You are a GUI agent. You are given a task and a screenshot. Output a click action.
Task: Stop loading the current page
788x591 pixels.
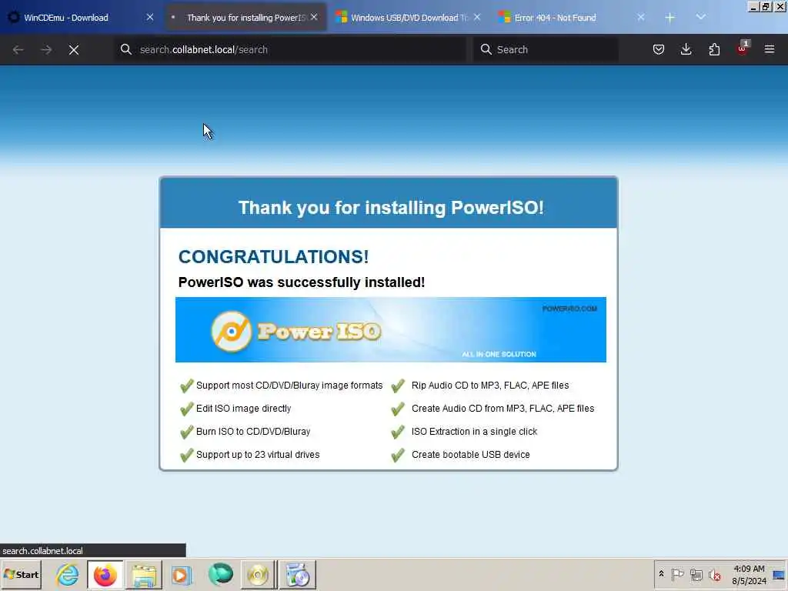point(74,50)
